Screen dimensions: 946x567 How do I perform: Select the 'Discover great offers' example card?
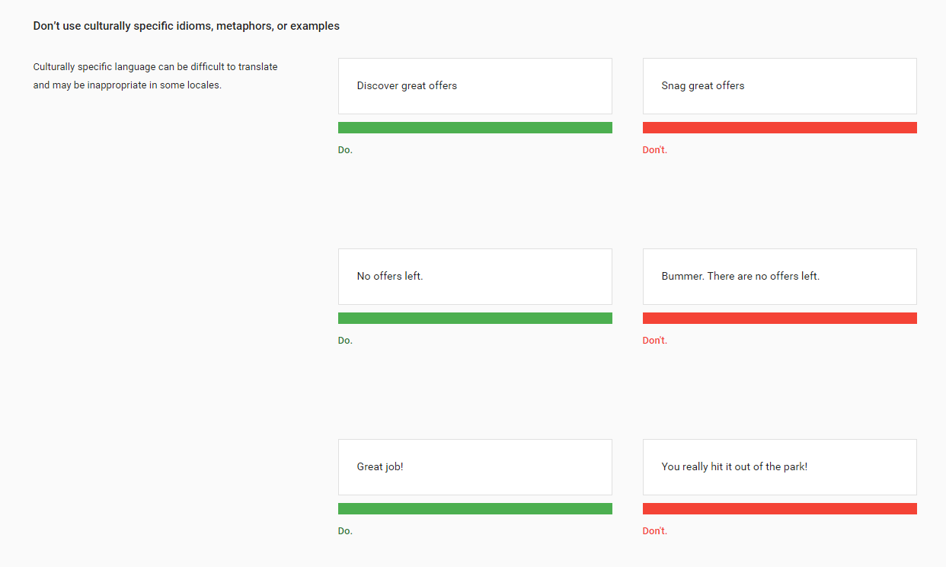tap(475, 86)
